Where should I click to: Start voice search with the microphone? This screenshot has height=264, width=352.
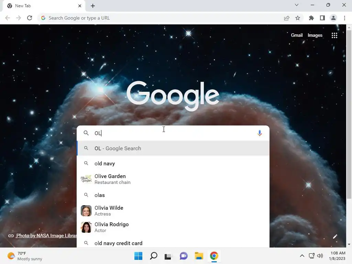click(x=260, y=133)
